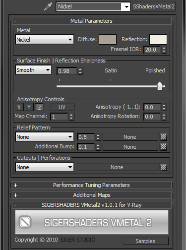
Task: Pick material with the eyedropper tool
Action: pyautogui.click(x=48, y=6)
